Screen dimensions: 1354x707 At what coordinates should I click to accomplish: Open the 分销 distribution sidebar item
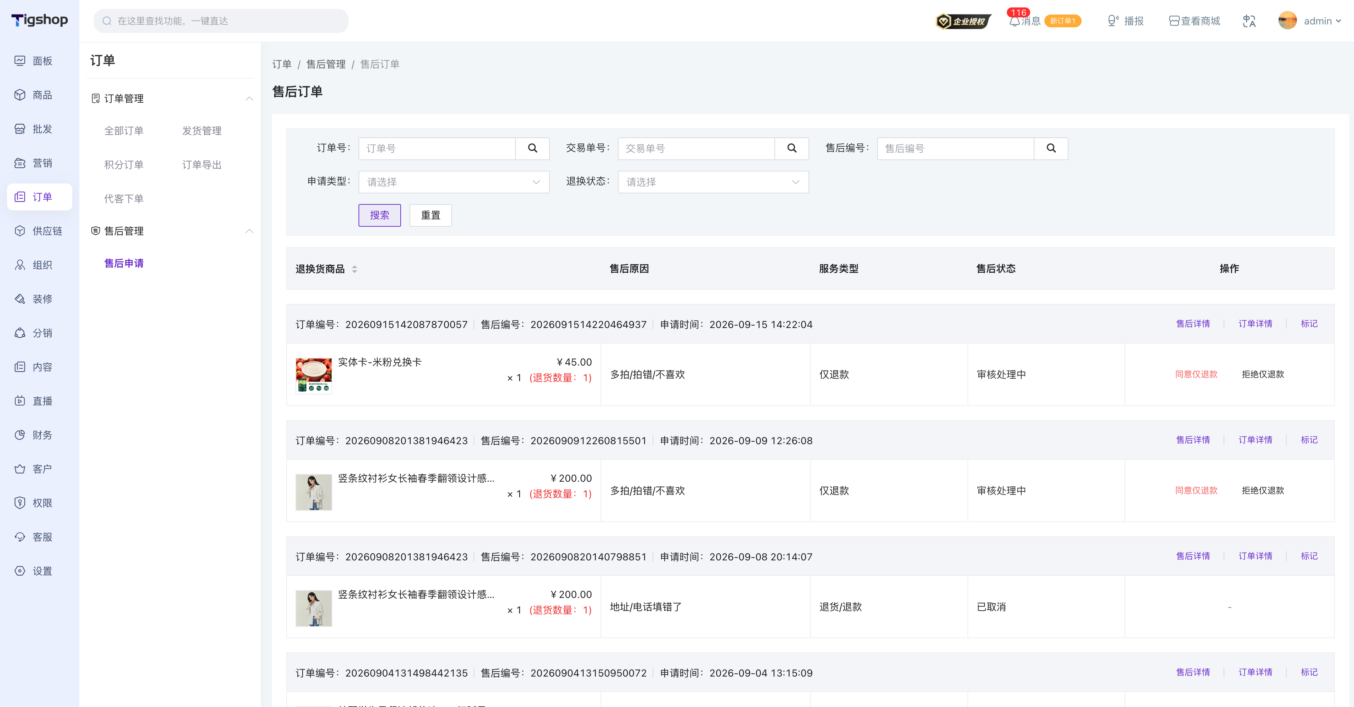tap(39, 333)
